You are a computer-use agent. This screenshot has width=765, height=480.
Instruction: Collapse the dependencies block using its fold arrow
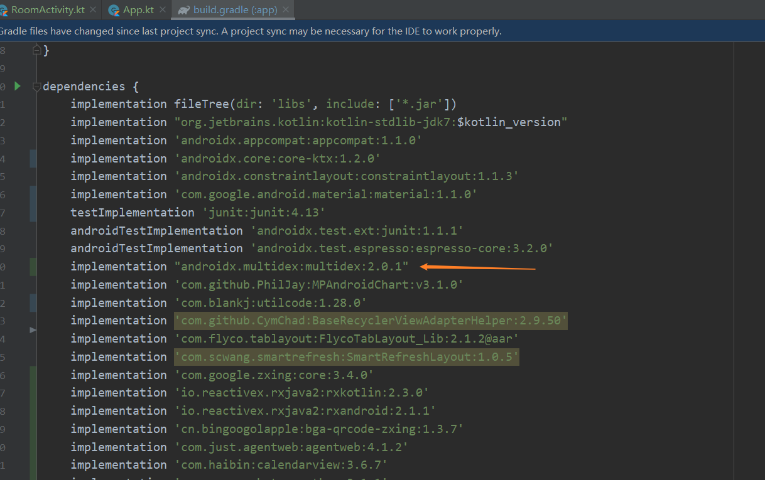[36, 87]
